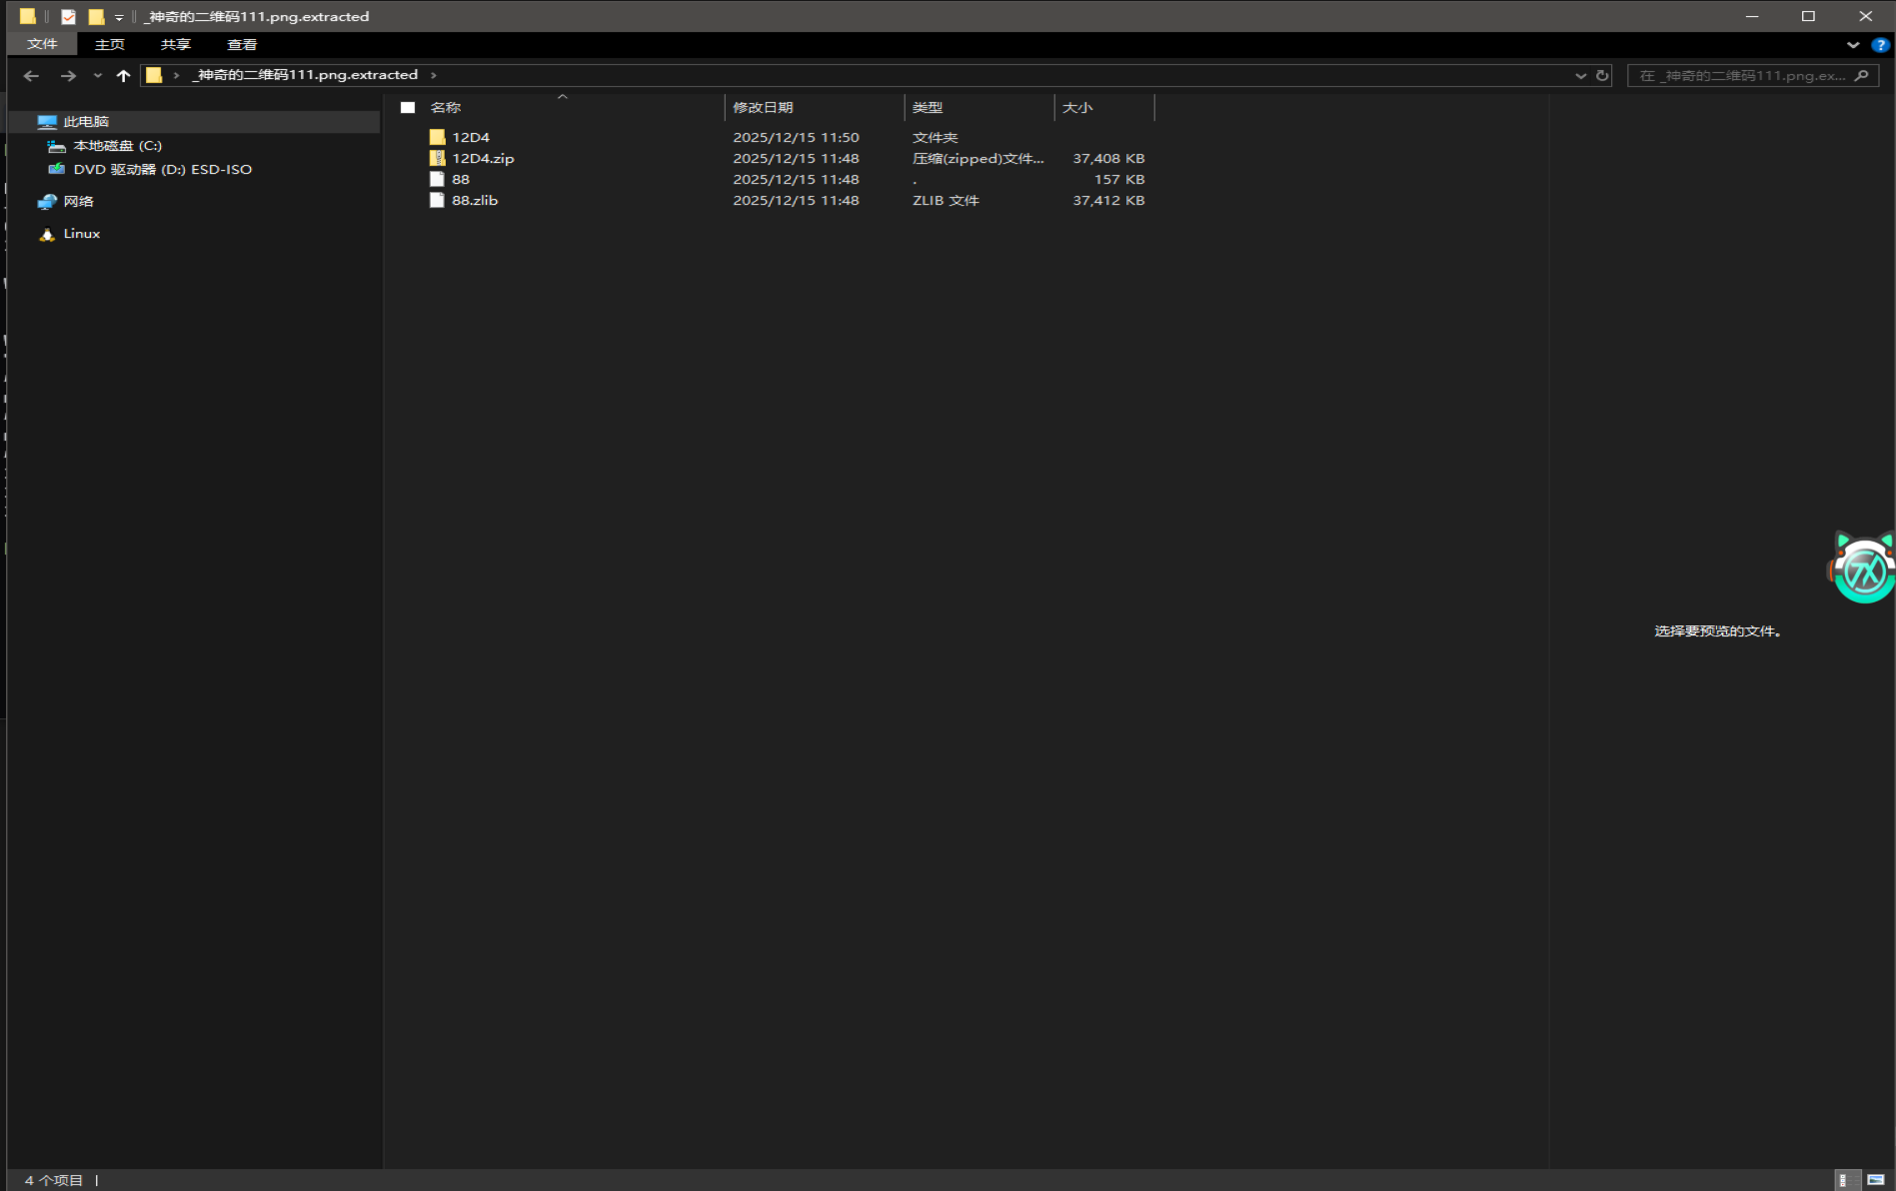The width and height of the screenshot is (1896, 1191).
Task: Click the ZLIB 文件 type cell
Action: click(946, 201)
